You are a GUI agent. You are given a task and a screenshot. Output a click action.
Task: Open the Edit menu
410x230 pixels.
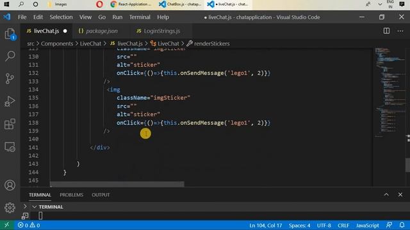pos(38,17)
